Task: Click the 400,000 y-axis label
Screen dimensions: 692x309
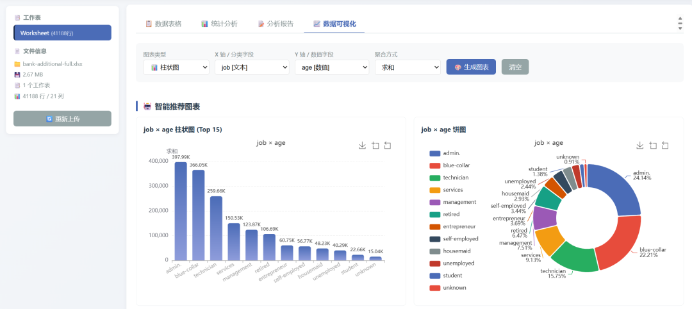Action: pos(157,161)
